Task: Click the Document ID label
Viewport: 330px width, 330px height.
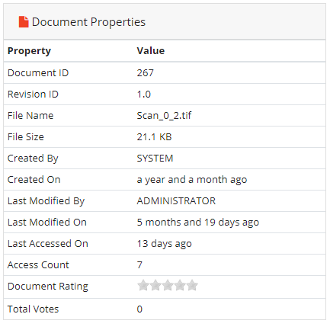Action: pyautogui.click(x=38, y=73)
